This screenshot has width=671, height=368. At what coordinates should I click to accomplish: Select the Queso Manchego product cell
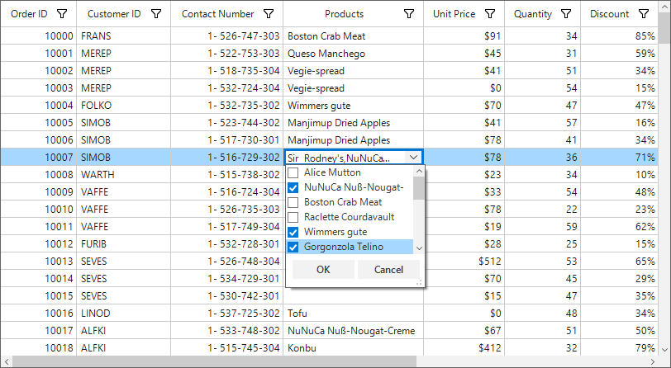(354, 54)
